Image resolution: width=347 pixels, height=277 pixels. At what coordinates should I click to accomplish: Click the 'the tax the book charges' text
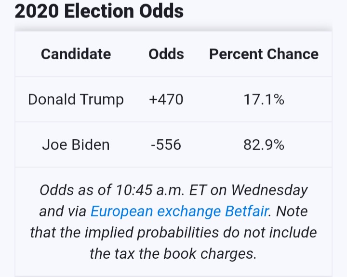click(173, 253)
